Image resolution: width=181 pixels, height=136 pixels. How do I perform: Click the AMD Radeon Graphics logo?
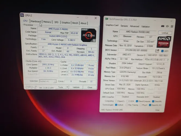click(x=164, y=42)
